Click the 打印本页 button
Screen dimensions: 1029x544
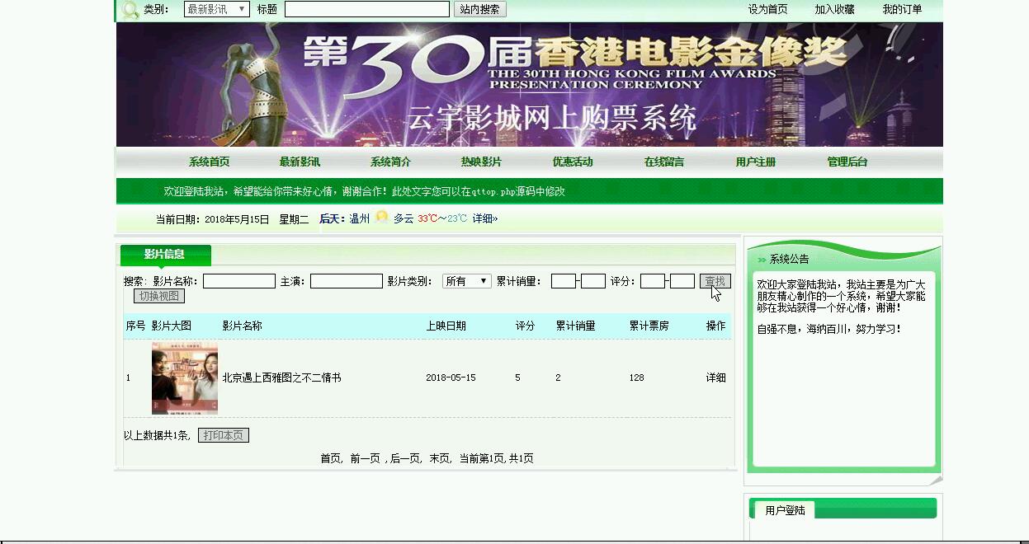click(224, 435)
